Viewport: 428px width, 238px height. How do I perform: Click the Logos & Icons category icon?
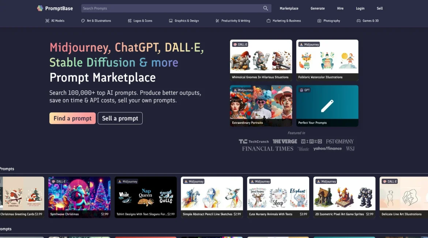(x=129, y=21)
